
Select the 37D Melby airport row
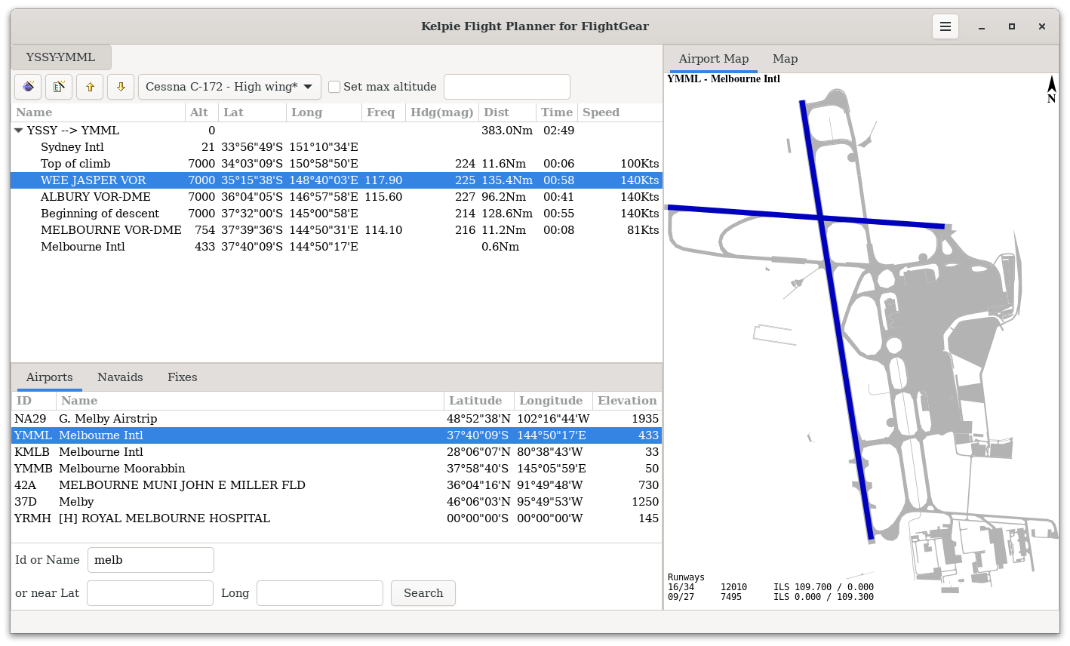337,502
